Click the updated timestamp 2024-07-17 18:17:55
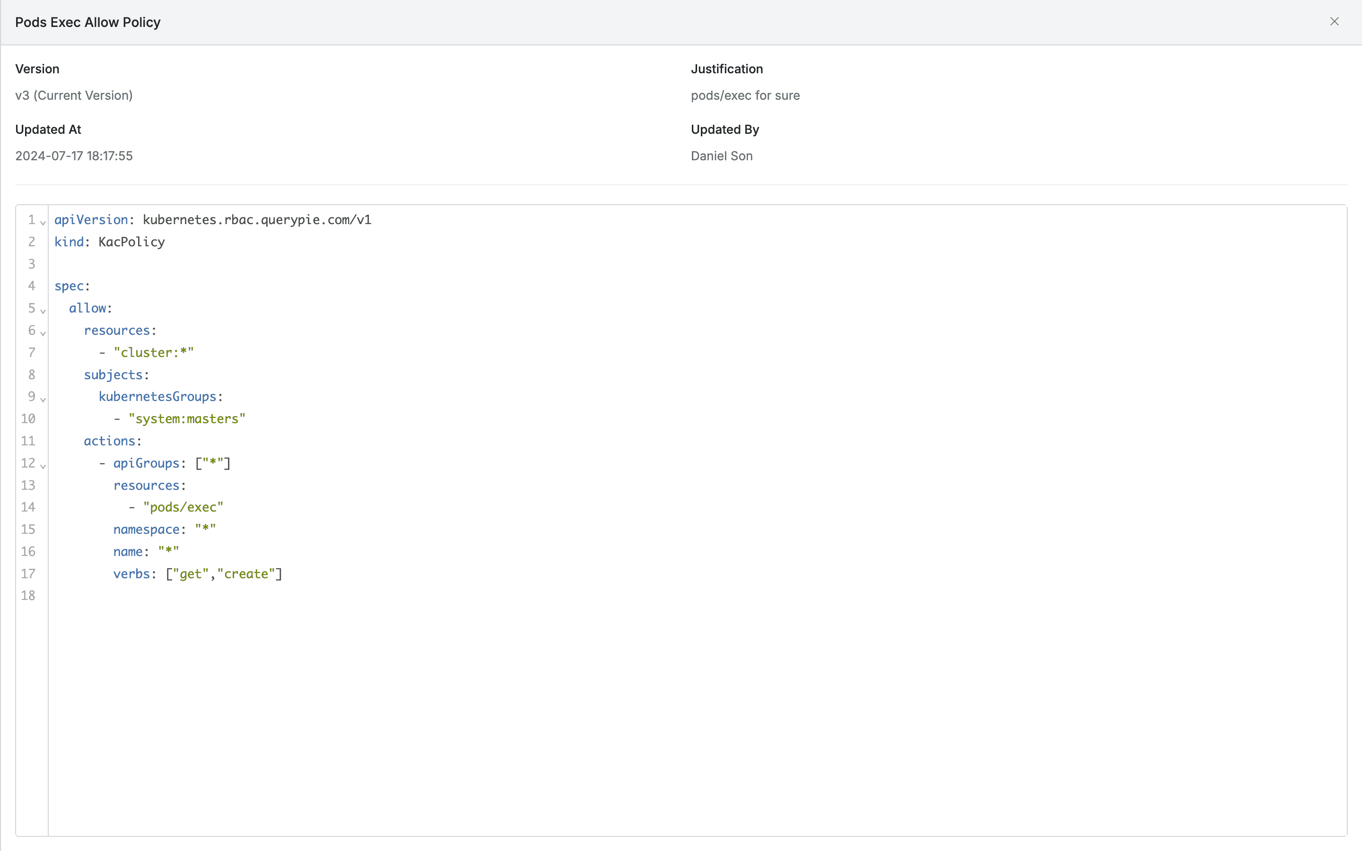Screen dimensions: 1362x851 tap(74, 156)
